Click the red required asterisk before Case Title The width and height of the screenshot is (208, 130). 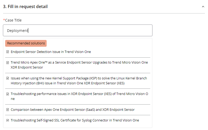click(x=4, y=20)
